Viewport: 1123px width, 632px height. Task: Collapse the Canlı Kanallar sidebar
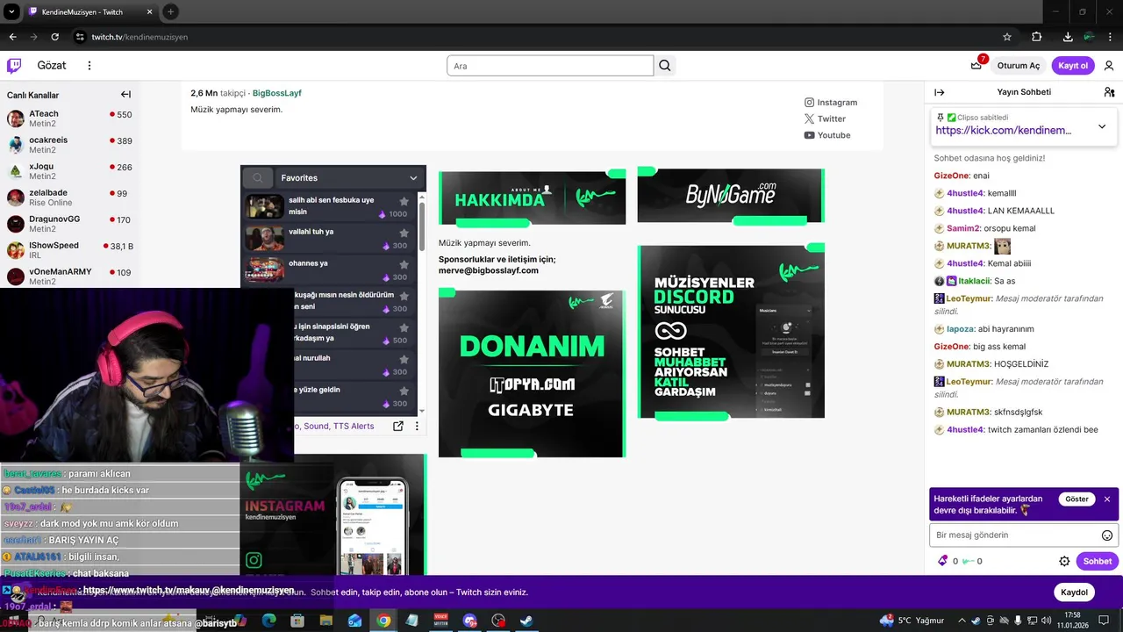point(125,95)
